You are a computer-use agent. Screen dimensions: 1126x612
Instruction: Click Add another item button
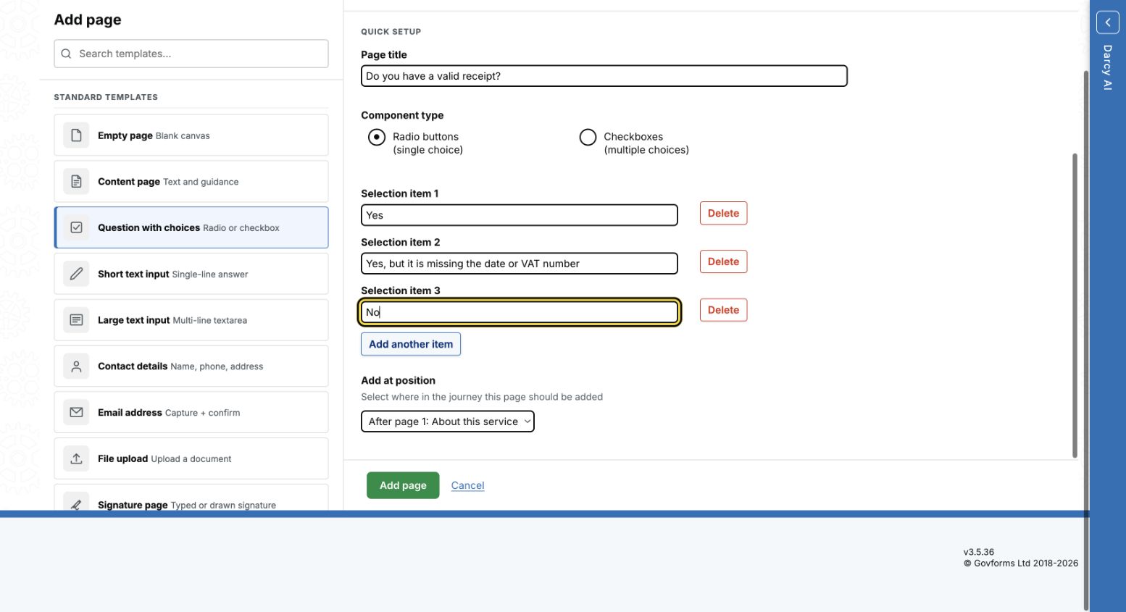click(x=411, y=344)
